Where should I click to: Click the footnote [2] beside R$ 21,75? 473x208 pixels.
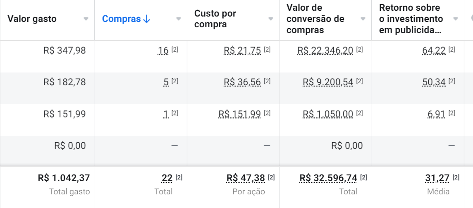point(267,50)
